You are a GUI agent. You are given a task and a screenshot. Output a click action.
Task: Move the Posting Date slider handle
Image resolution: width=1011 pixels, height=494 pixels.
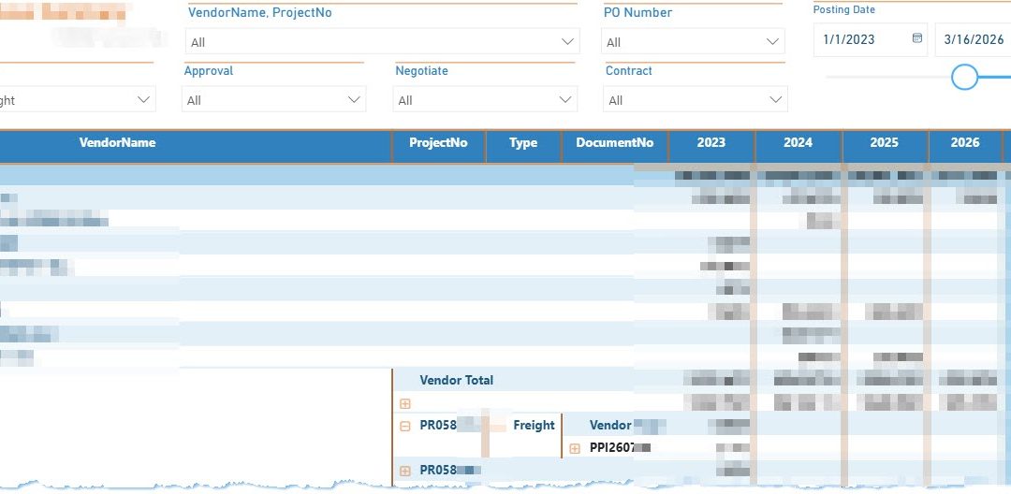[964, 77]
